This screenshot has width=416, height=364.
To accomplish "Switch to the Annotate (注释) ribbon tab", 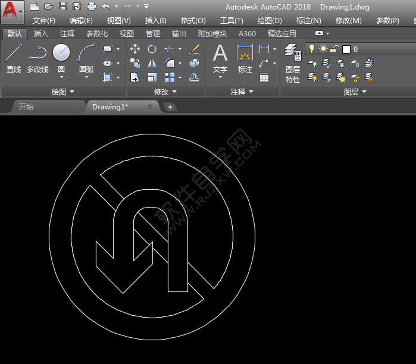I will pyautogui.click(x=67, y=34).
